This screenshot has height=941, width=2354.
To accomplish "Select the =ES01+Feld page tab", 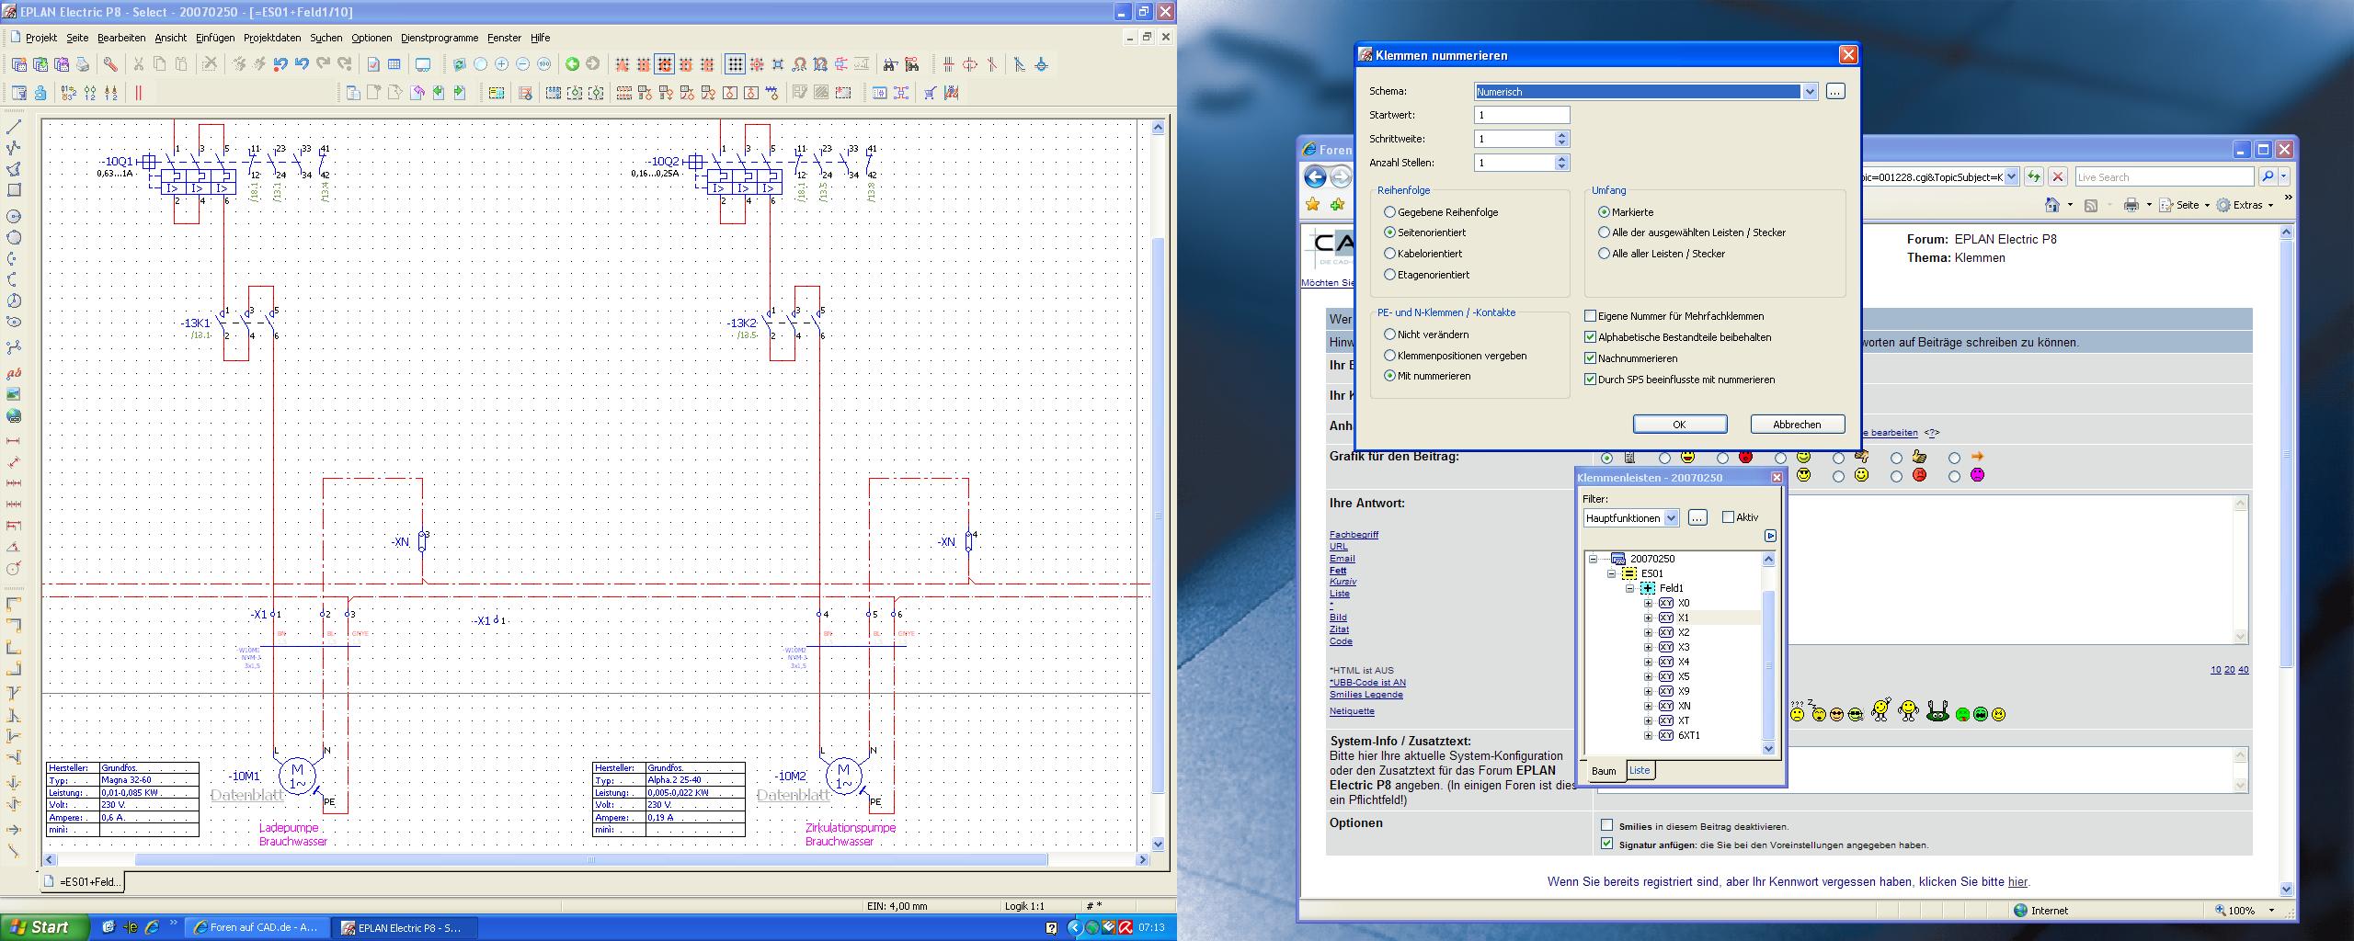I will 84,881.
